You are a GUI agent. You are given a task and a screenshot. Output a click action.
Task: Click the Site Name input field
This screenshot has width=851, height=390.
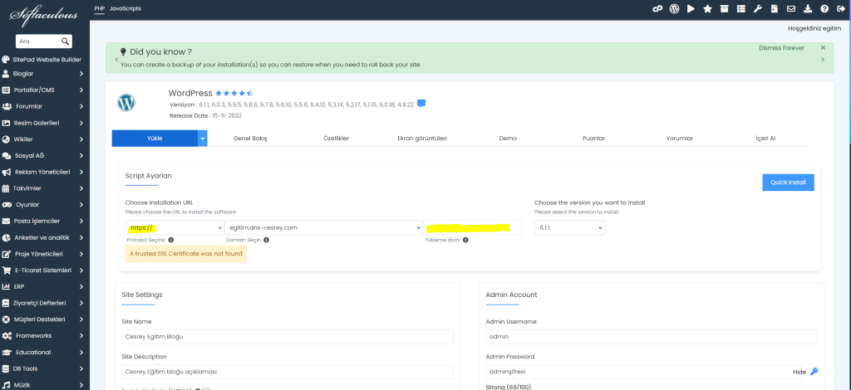(287, 336)
